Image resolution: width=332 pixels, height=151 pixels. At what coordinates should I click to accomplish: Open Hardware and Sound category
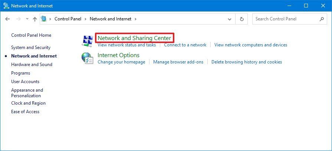[32, 65]
